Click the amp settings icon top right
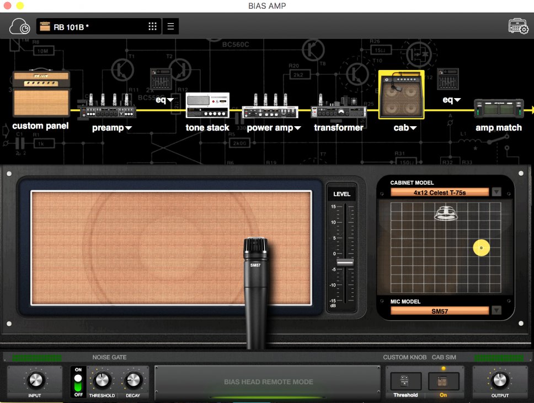Viewport: 534px width, 403px height. (518, 26)
